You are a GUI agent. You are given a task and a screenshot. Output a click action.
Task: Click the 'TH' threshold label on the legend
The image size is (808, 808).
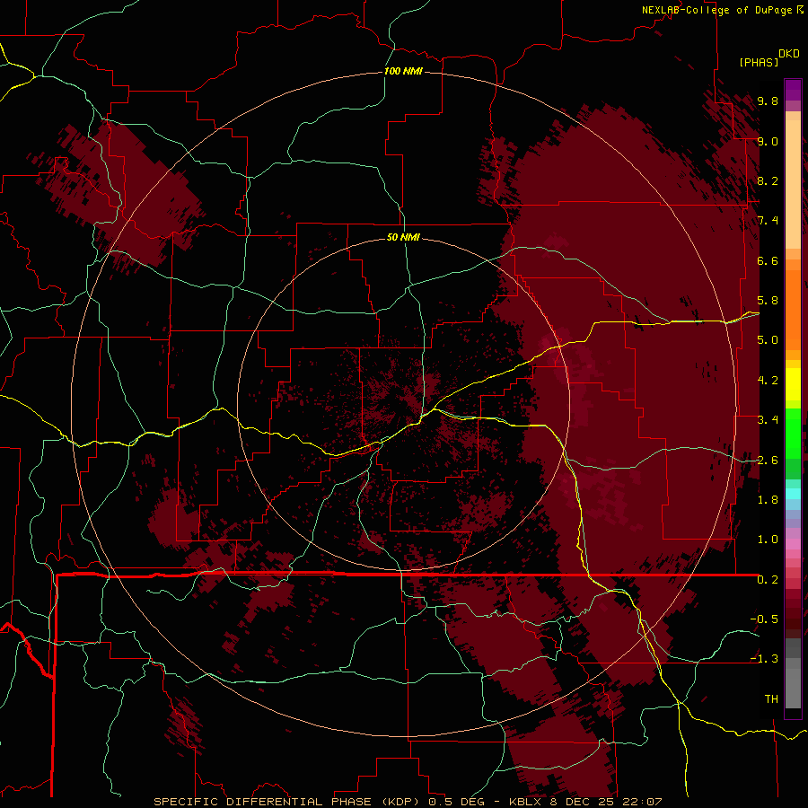[x=771, y=699]
